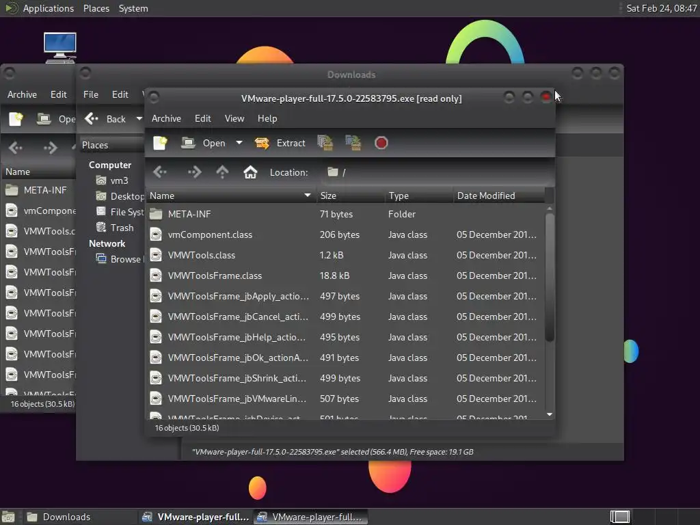This screenshot has width=700, height=525.
Task: Open Edit menu in leftmost background window
Action: 59,94
